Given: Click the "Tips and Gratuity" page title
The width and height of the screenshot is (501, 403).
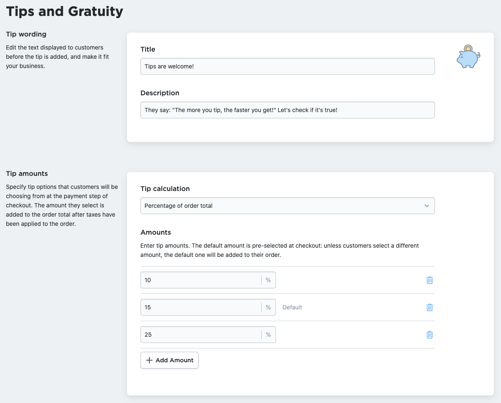Looking at the screenshot, I should [64, 11].
